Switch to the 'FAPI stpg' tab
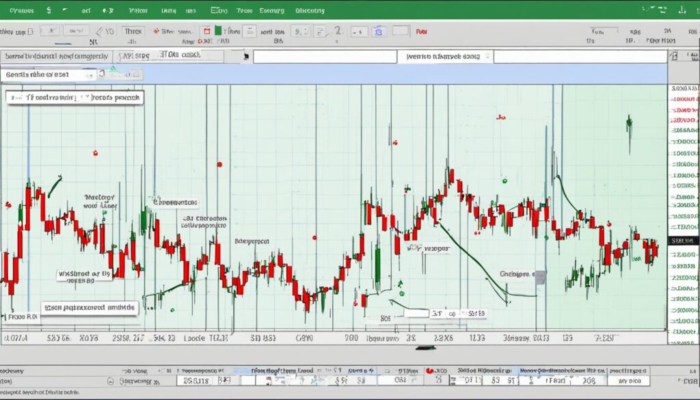This screenshot has height=400, width=700. click(x=133, y=56)
